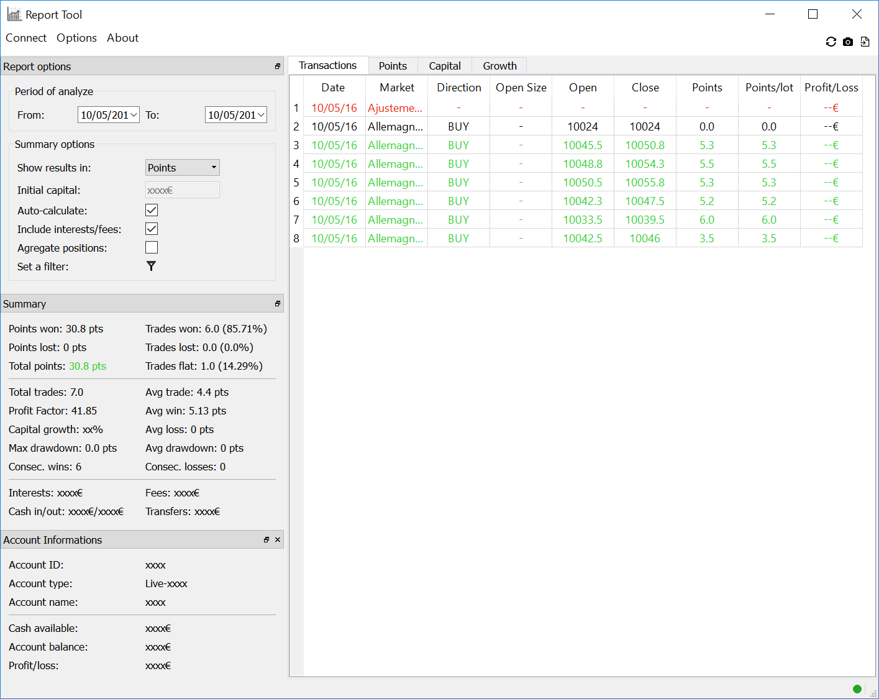Uncheck Include interests/fees
The width and height of the screenshot is (879, 699).
[x=152, y=229]
